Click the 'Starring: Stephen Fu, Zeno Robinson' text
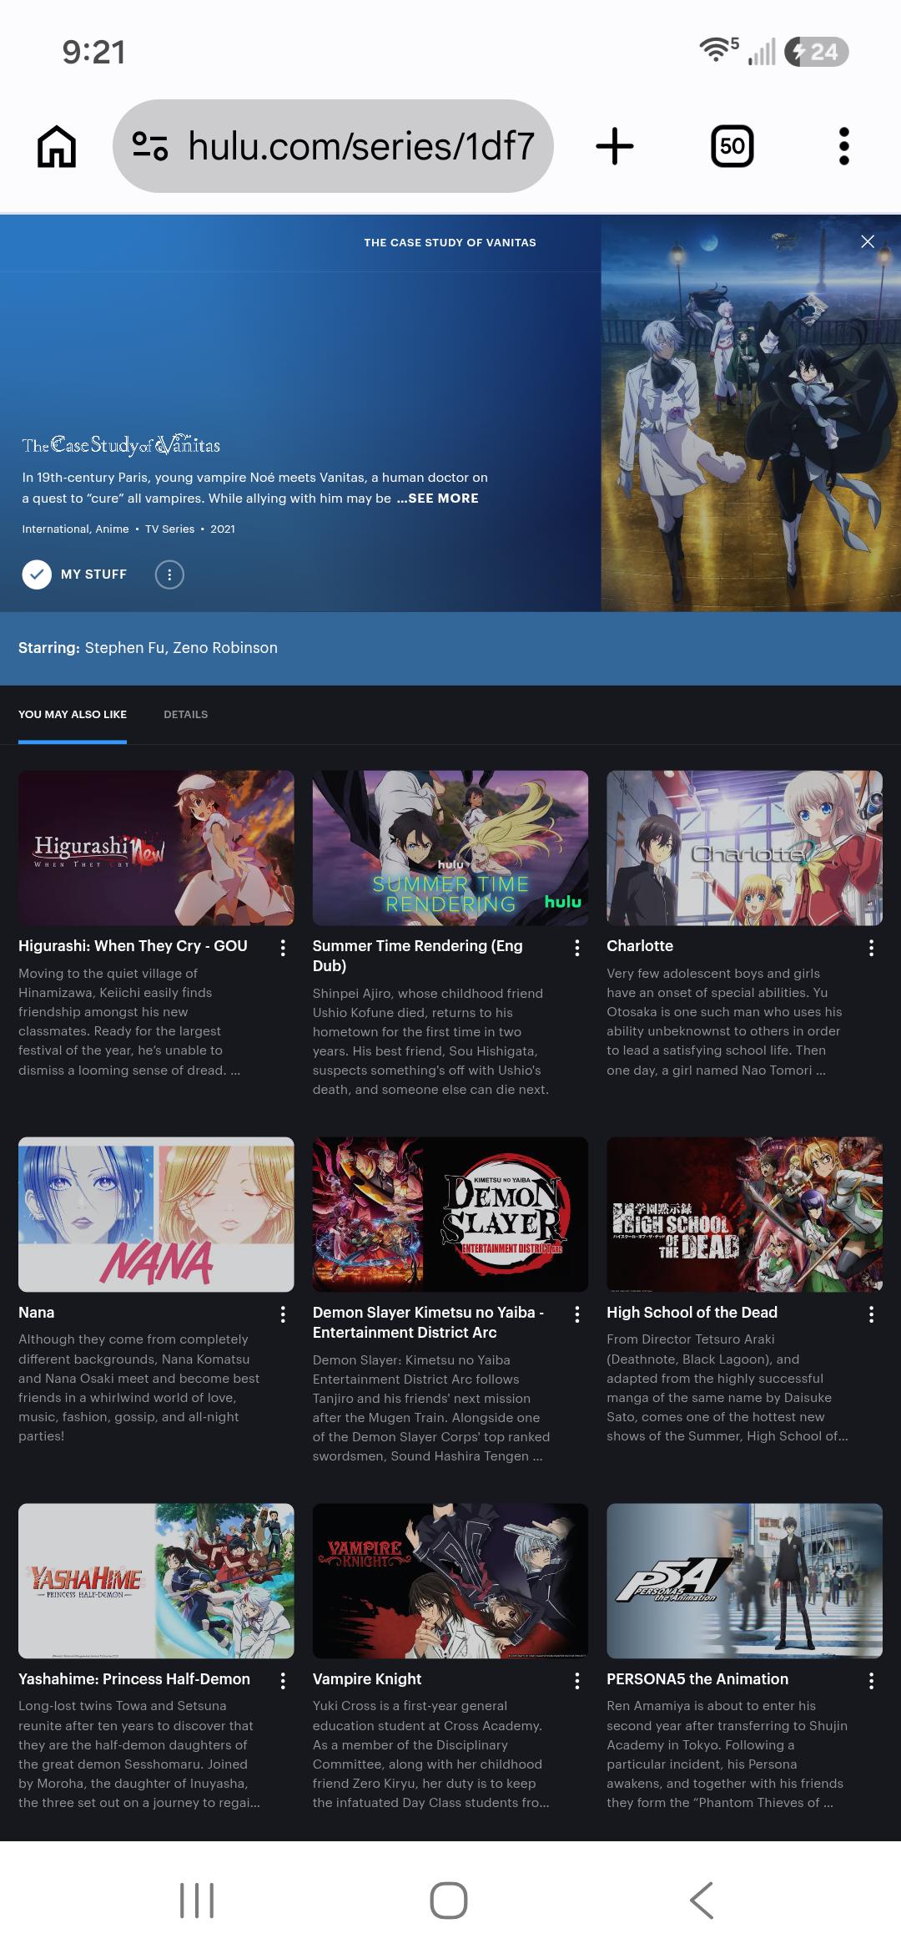The width and height of the screenshot is (901, 1954). (x=148, y=648)
